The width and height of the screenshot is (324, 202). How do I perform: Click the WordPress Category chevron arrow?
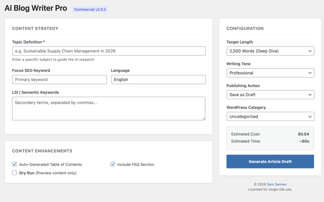[x=310, y=116]
